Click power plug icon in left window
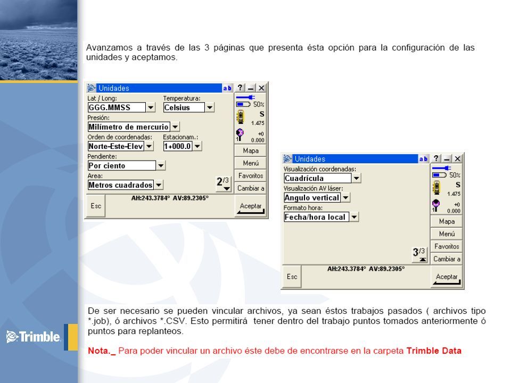The height and width of the screenshot is (383, 511). (x=245, y=97)
